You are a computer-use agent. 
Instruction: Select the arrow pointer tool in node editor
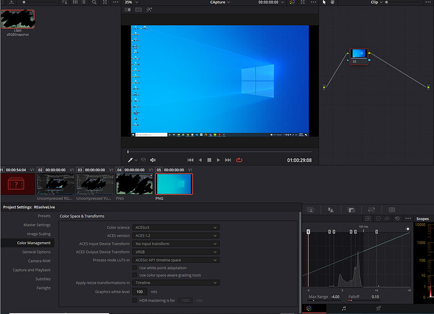coord(324,3)
